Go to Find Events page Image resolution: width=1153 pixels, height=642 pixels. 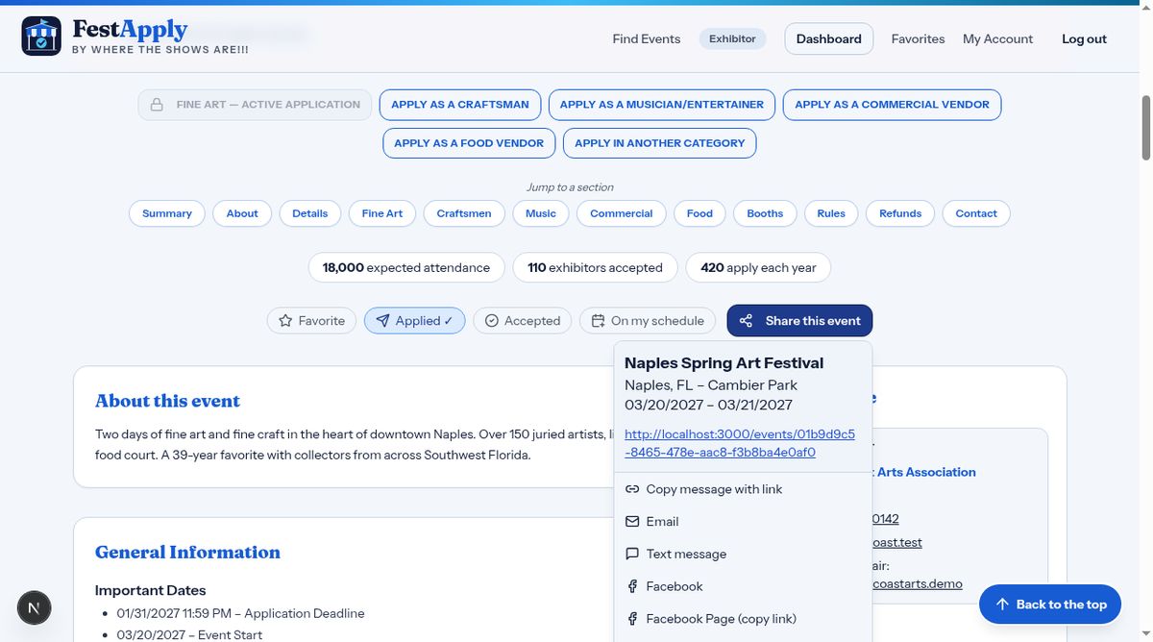pyautogui.click(x=647, y=39)
